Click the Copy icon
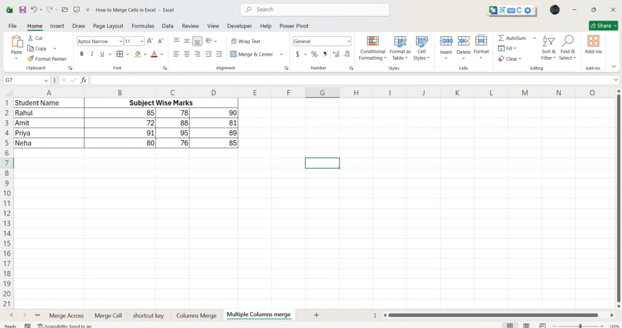Image resolution: width=622 pixels, height=328 pixels. 30,49
